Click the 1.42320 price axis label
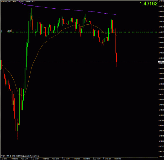The width and height of the screenshot is (164, 160). click(161, 141)
